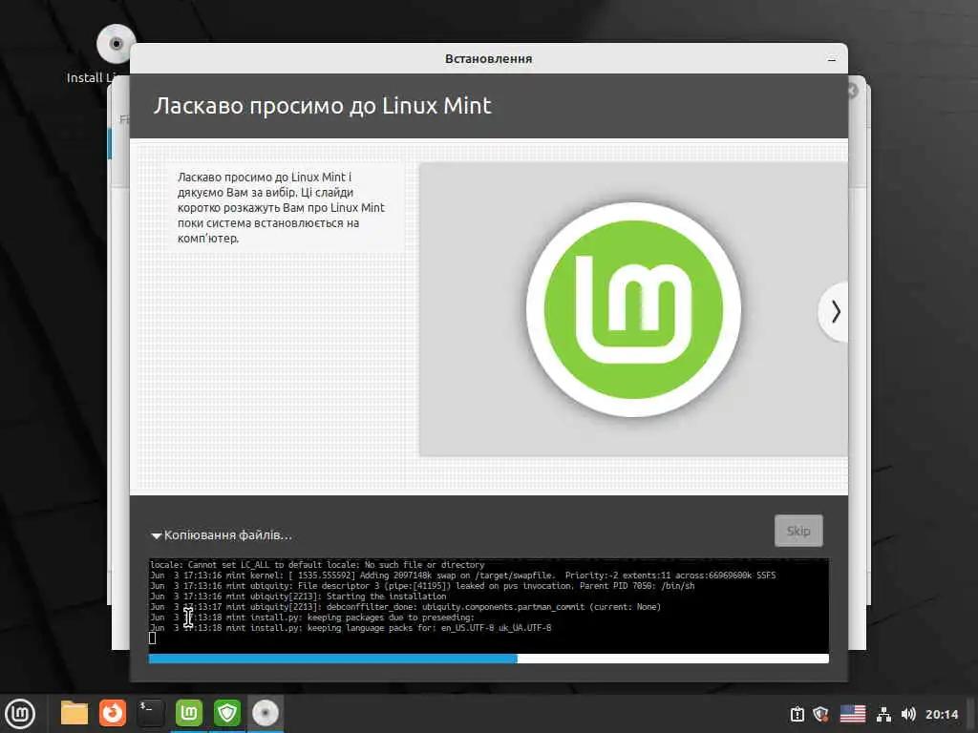Image resolution: width=978 pixels, height=733 pixels.
Task: Close the background window behind the installer
Action: (x=852, y=91)
